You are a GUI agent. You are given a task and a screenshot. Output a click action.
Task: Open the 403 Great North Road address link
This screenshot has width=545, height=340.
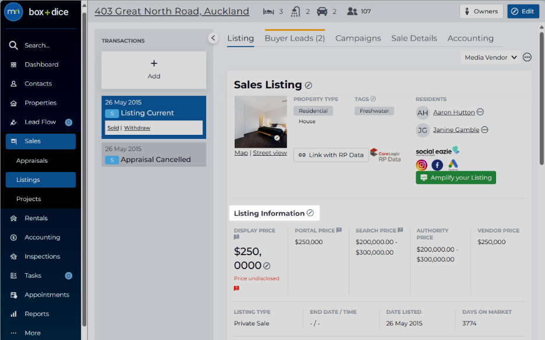172,12
